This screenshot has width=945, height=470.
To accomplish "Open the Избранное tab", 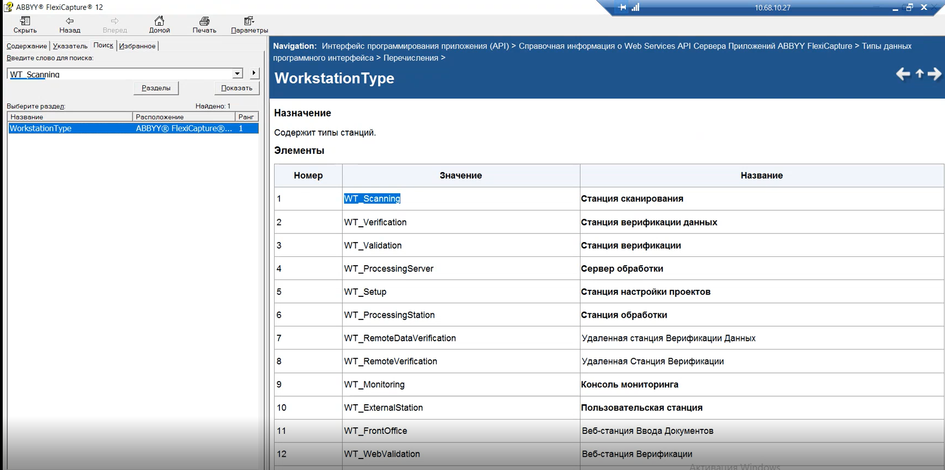I will point(137,46).
